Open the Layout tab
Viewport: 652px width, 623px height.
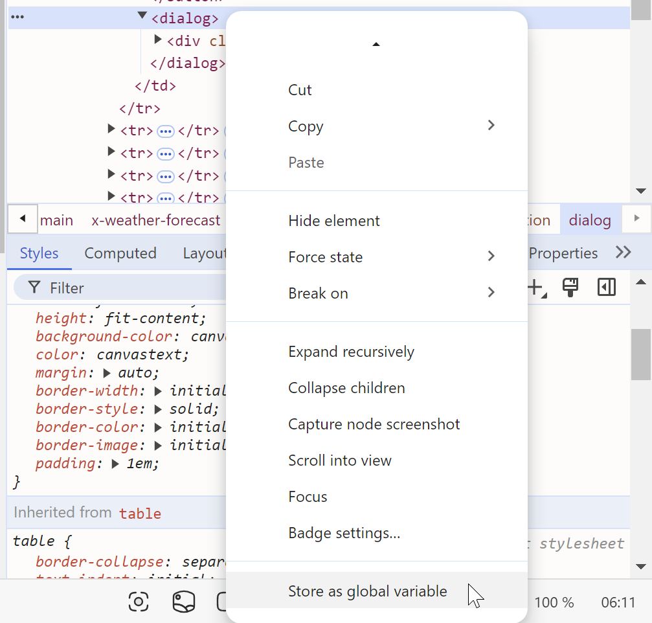(204, 253)
